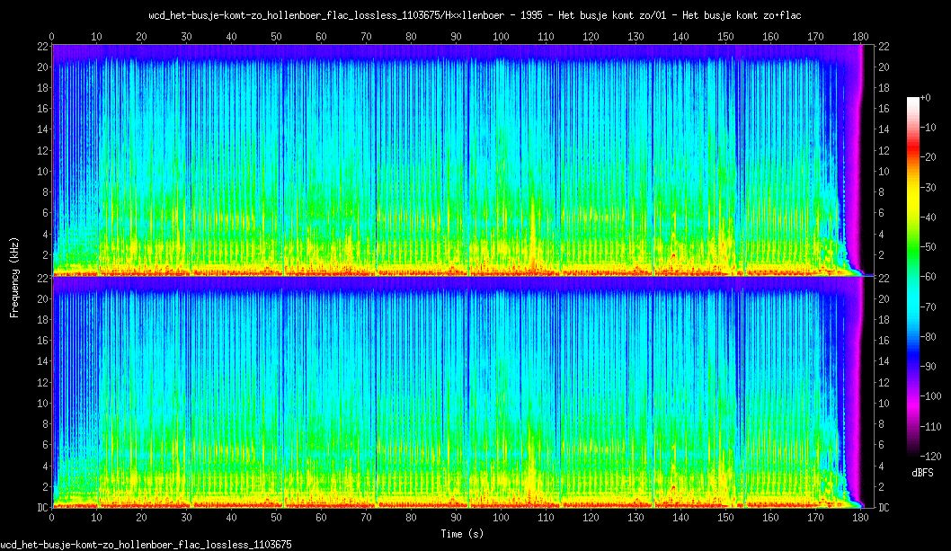The height and width of the screenshot is (551, 951).
Task: Click the '+0' value on the dBFS scale
Action: point(926,98)
